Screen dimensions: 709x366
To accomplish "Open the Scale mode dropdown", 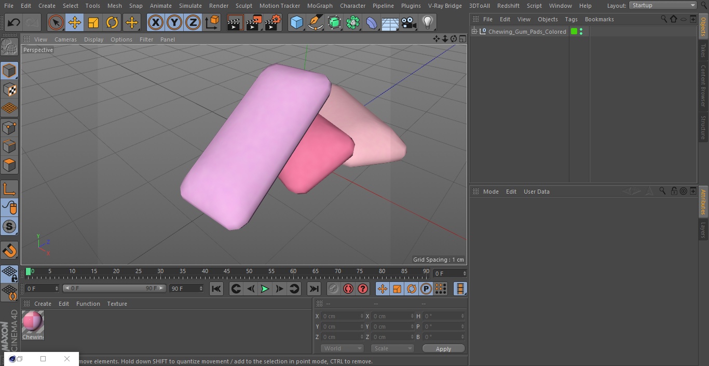I will (392, 348).
